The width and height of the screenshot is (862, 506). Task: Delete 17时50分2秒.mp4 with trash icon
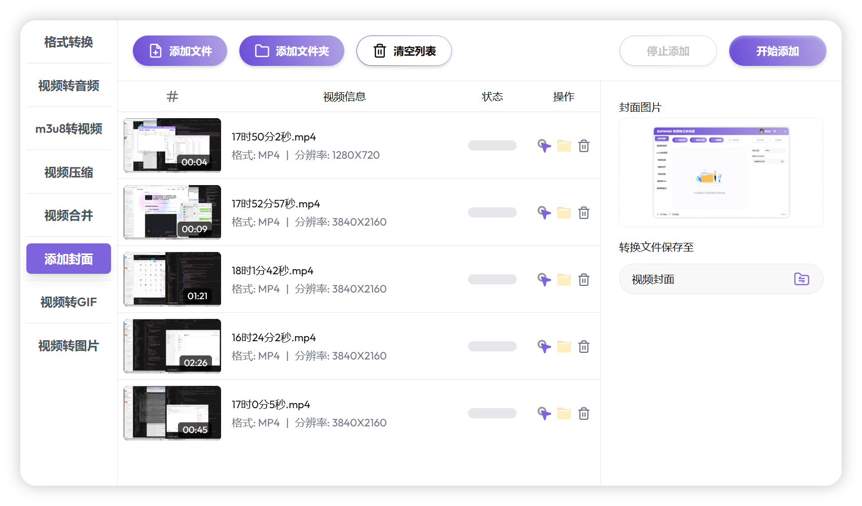coord(584,146)
